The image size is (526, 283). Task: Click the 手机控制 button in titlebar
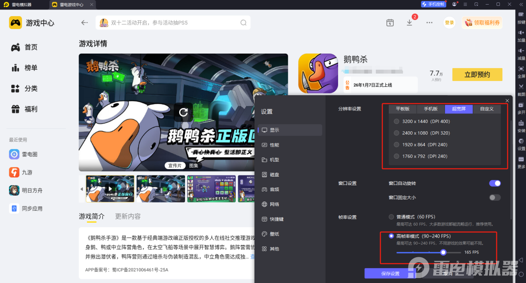point(434,4)
